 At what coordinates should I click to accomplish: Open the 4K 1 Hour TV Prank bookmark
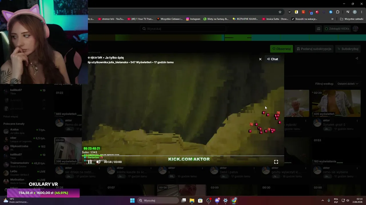click(140, 19)
